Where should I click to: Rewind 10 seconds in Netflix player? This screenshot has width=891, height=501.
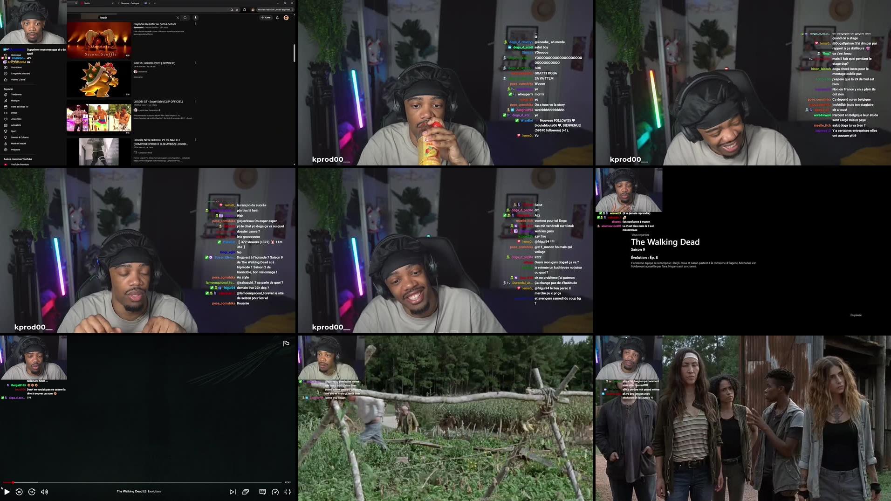[19, 492]
